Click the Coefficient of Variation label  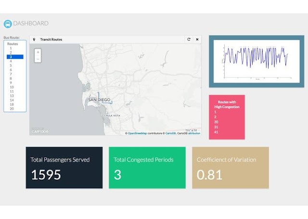(x=227, y=160)
